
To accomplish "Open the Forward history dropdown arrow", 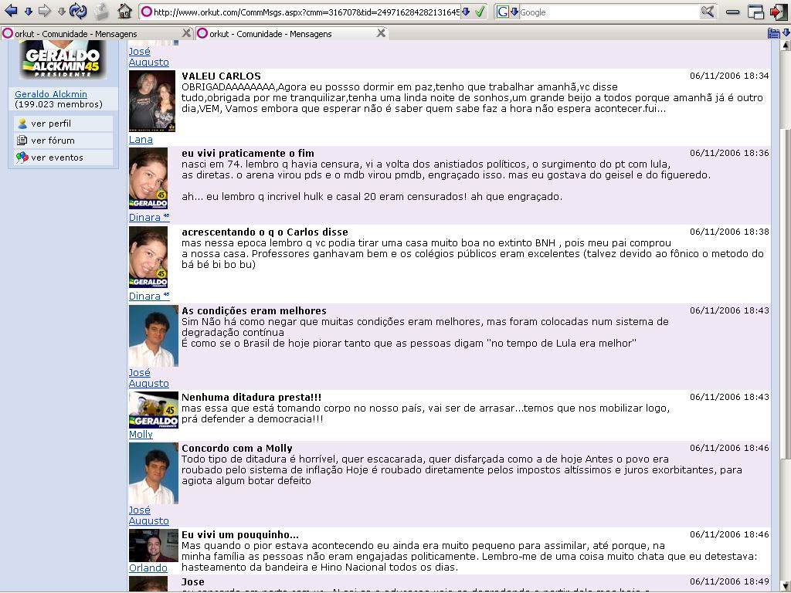I will pyautogui.click(x=62, y=11).
